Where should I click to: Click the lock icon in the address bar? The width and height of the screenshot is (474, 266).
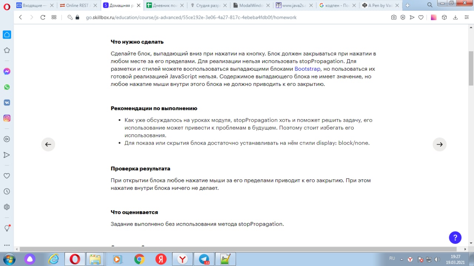pos(77,17)
